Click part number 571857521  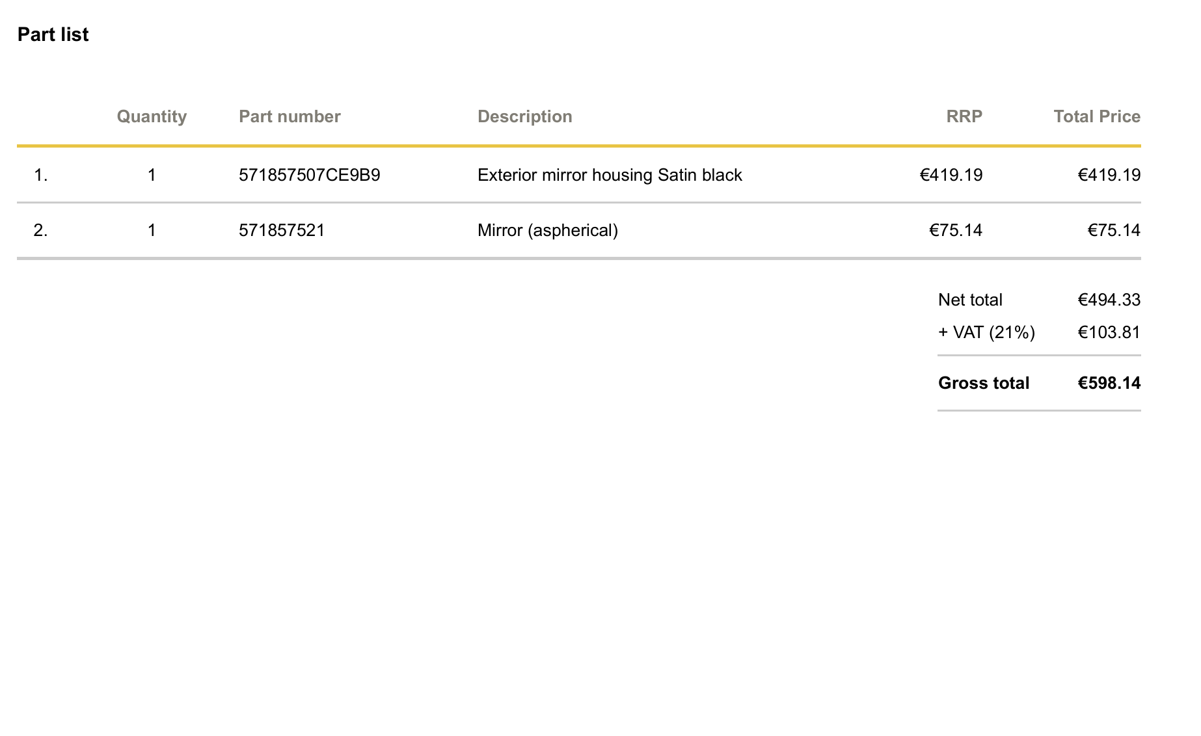click(282, 230)
